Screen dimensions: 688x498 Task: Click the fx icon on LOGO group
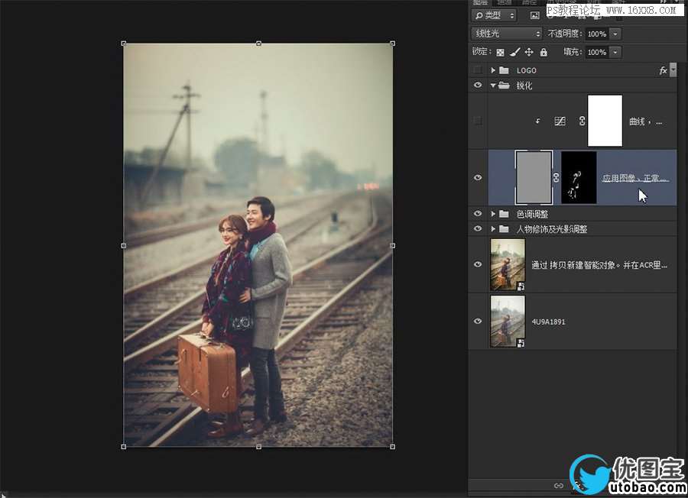(x=663, y=70)
